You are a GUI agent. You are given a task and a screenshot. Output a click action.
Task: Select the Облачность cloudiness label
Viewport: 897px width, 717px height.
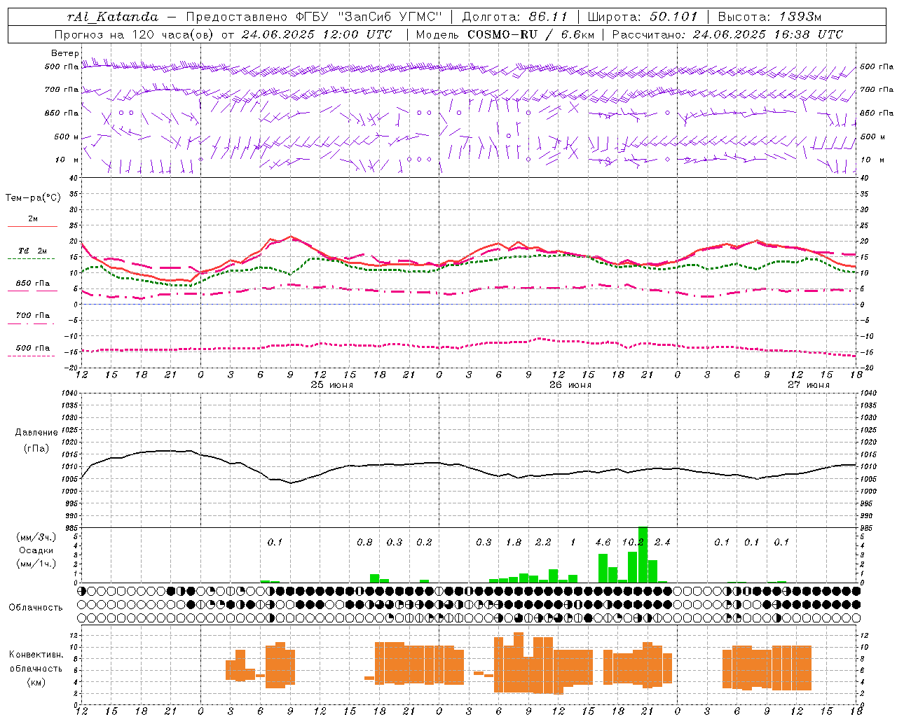click(x=36, y=607)
